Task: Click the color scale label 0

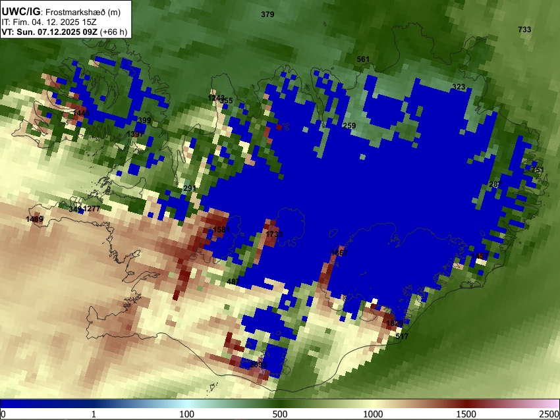Action: click(3, 414)
